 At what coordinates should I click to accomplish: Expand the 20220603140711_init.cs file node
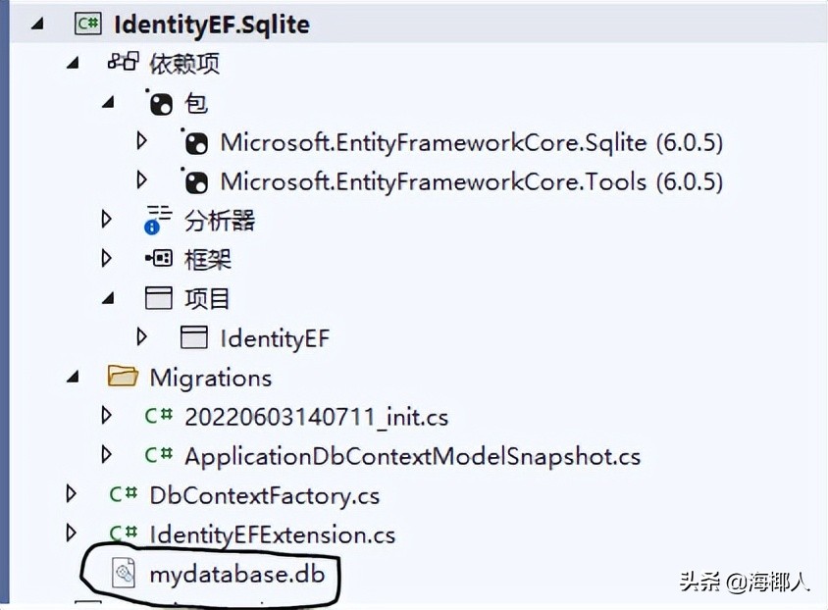coord(106,415)
